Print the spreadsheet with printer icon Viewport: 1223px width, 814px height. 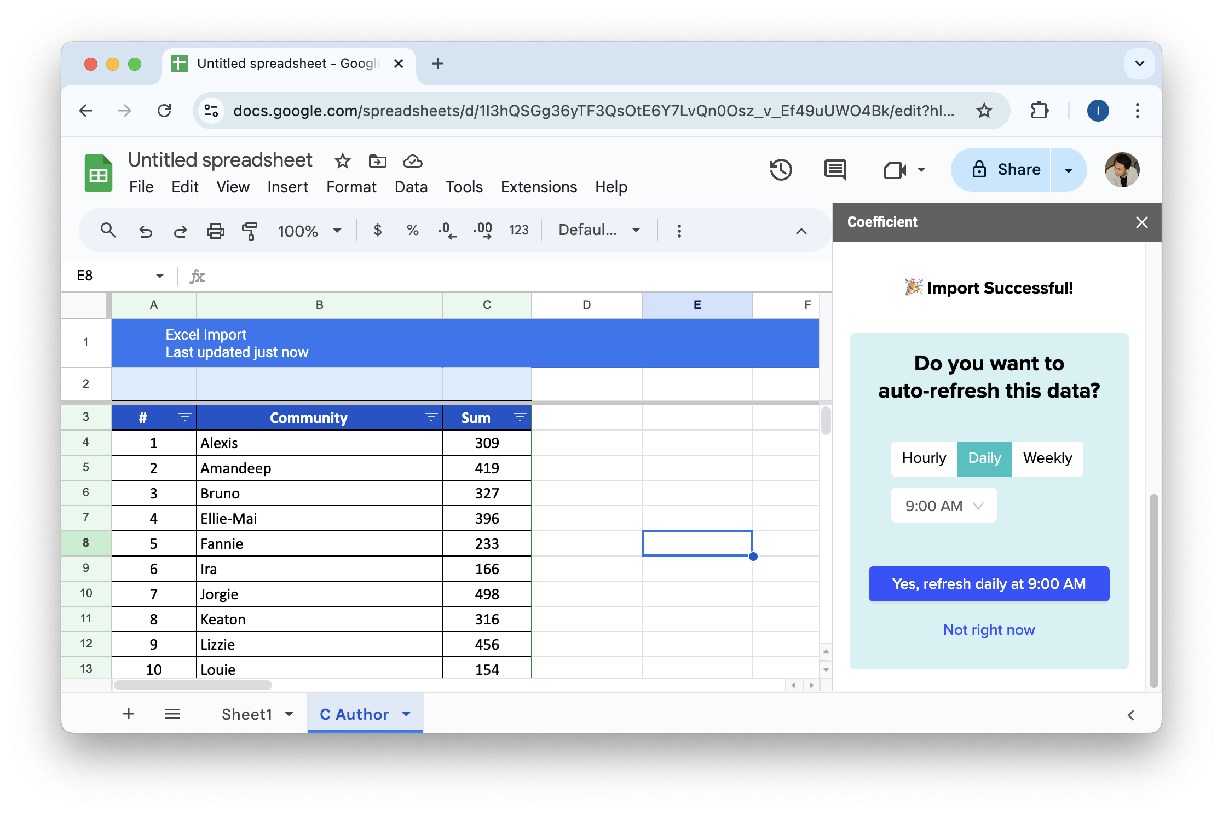[x=215, y=231]
